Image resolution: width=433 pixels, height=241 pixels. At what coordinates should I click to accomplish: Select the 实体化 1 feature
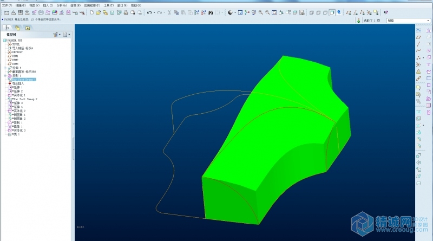point(17,95)
